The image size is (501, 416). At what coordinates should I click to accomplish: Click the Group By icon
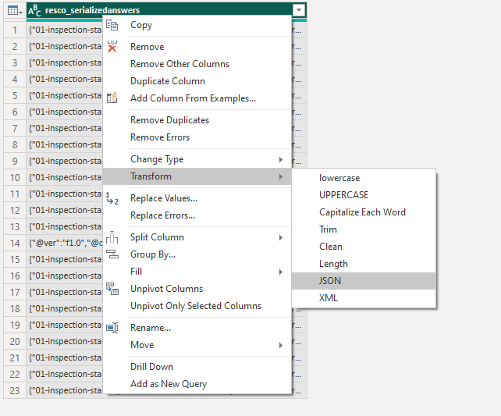click(x=112, y=254)
